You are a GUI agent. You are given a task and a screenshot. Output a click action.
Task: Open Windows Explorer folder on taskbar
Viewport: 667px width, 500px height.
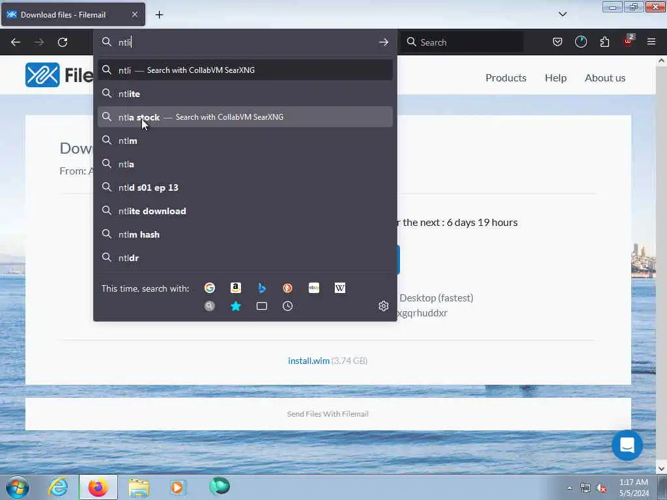(139, 487)
